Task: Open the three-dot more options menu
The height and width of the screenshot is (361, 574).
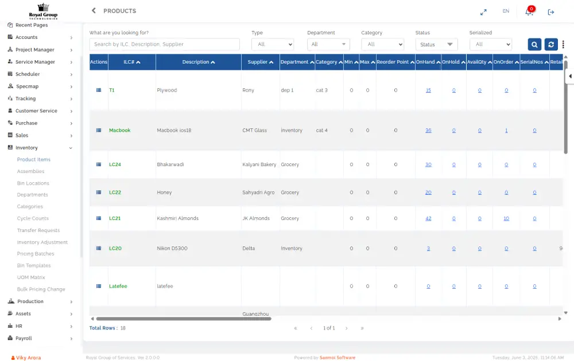Action: [x=564, y=45]
